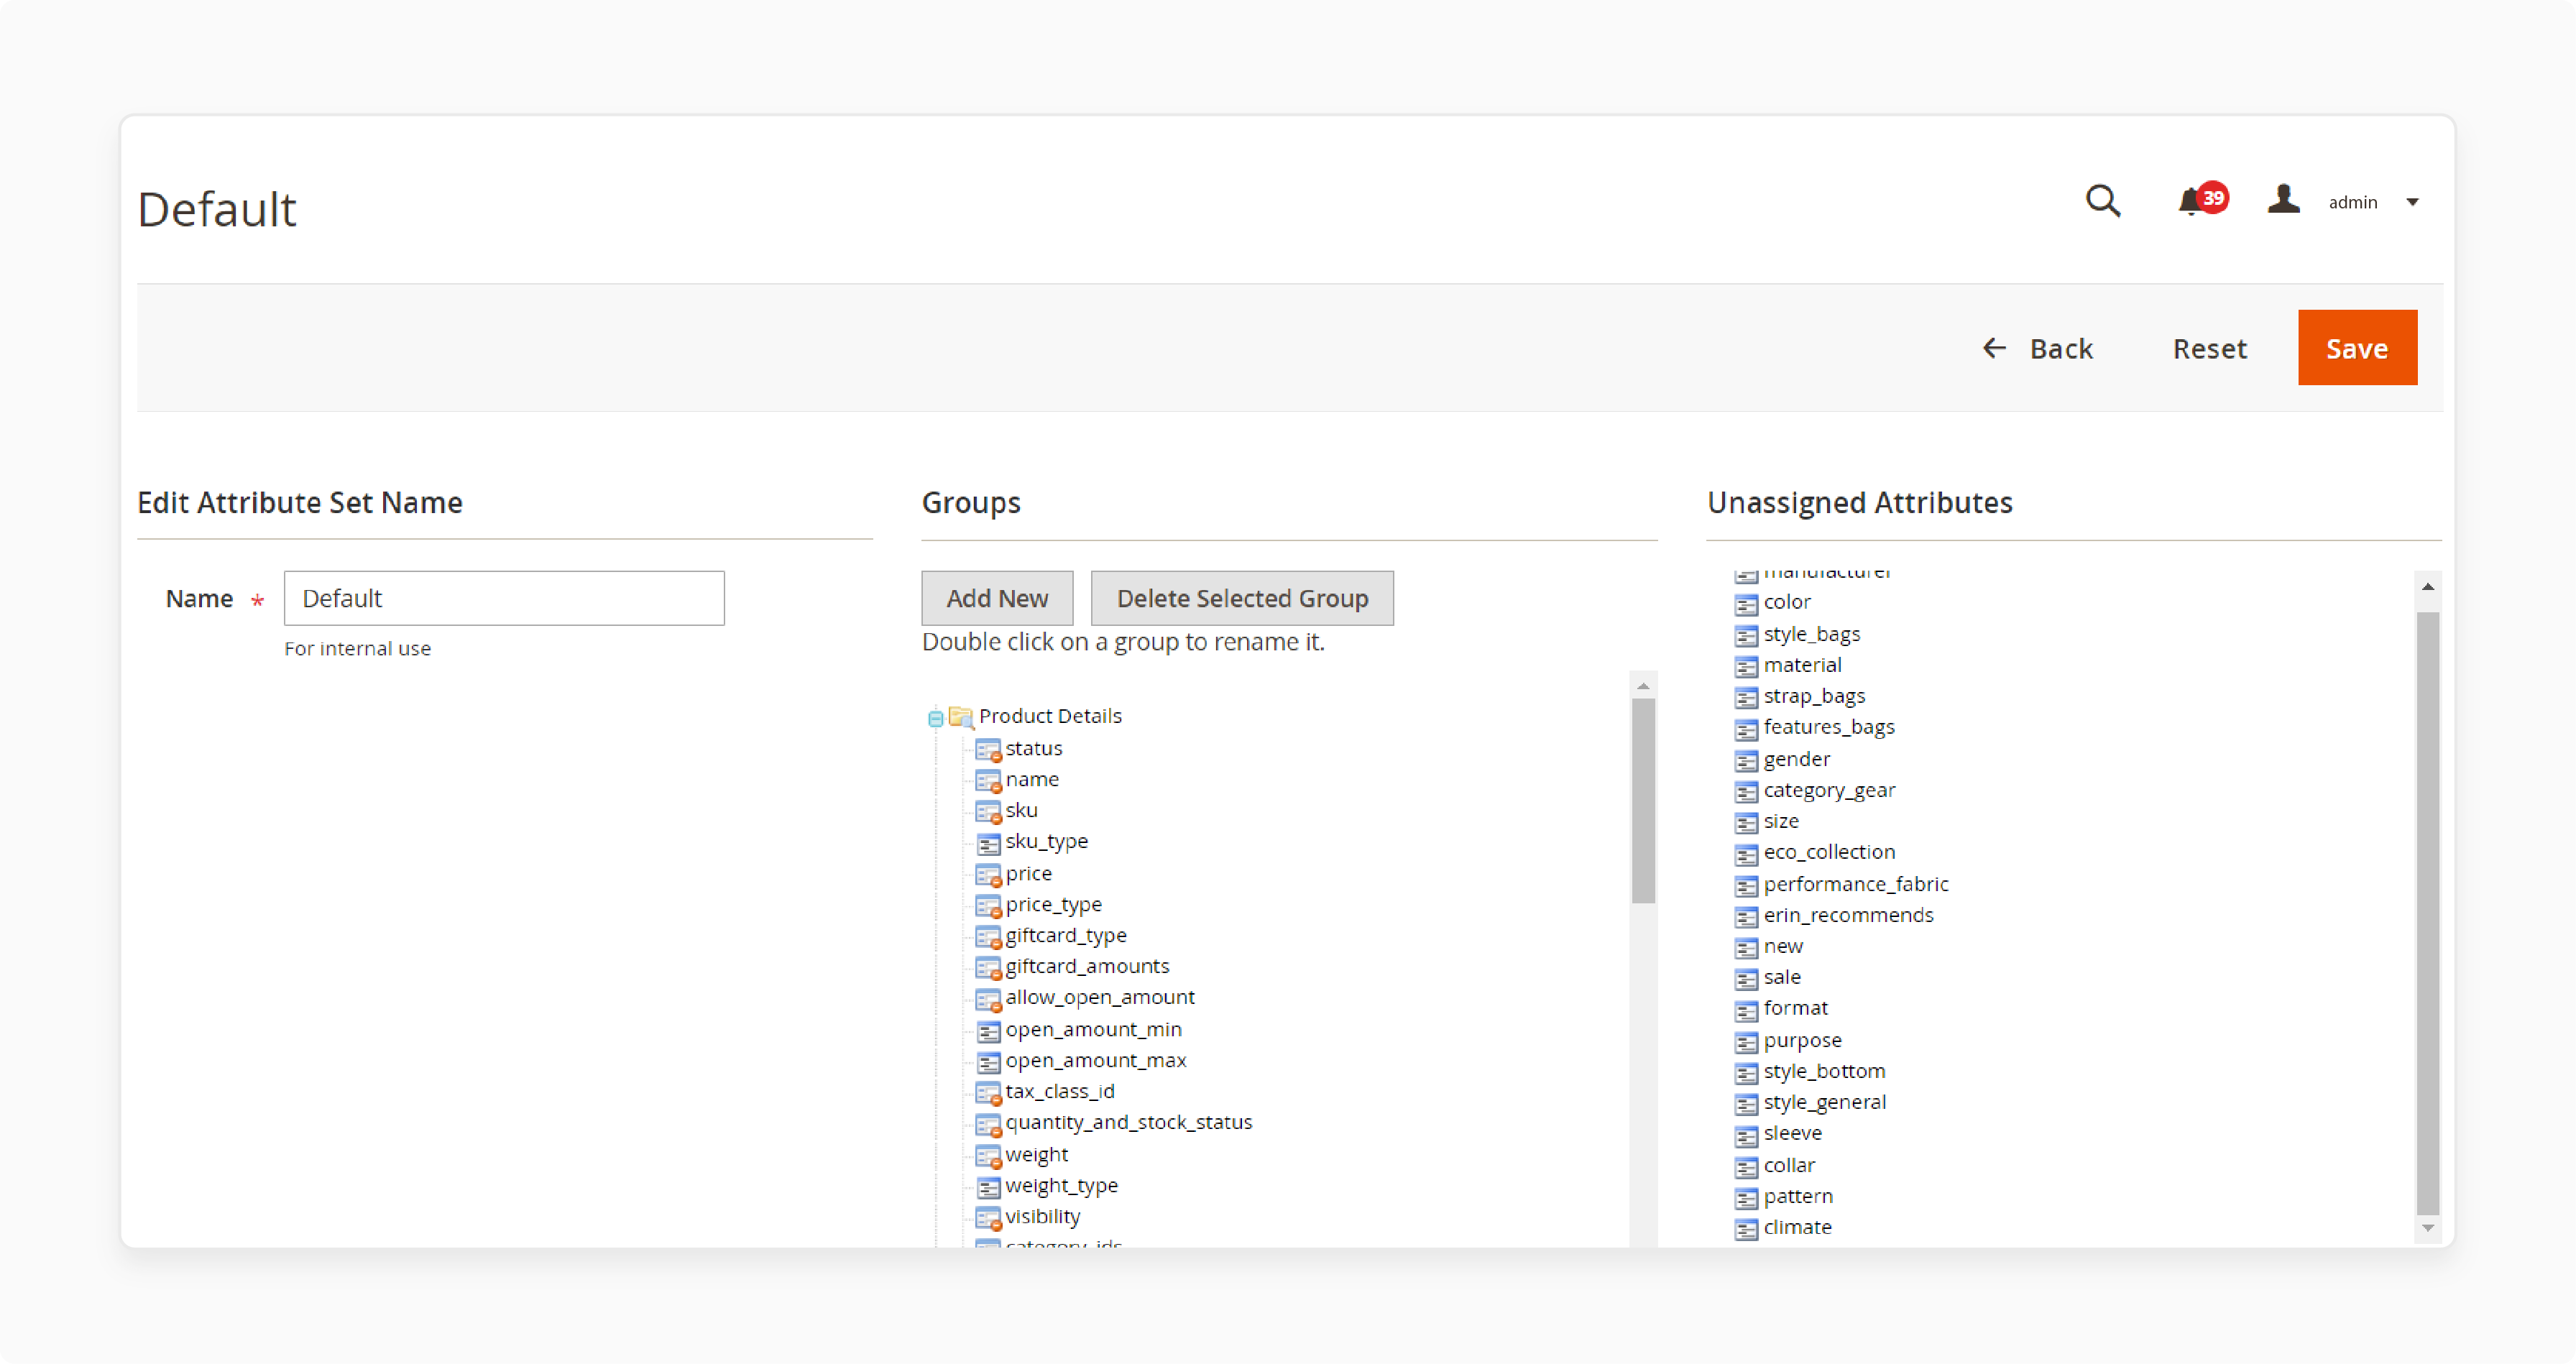Click the name attribute icon in Groups
This screenshot has height=1364, width=2576.
(988, 780)
